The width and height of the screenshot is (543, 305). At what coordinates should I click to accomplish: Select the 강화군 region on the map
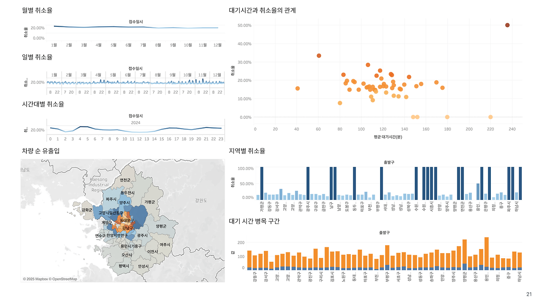tap(87, 210)
